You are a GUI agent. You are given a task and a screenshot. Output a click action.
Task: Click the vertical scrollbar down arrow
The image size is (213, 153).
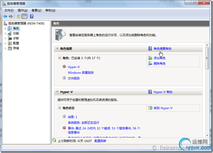(x=207, y=135)
